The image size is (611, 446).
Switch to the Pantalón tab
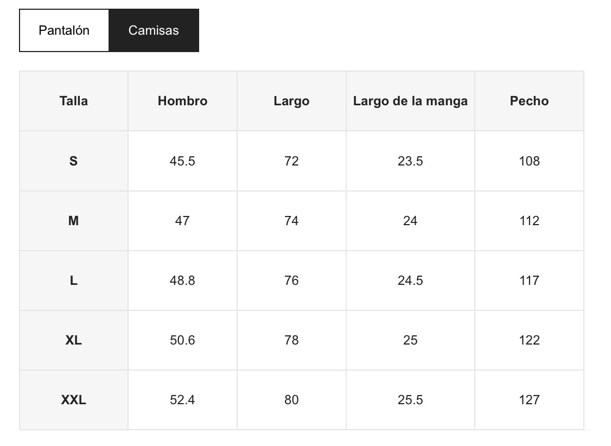tap(64, 30)
